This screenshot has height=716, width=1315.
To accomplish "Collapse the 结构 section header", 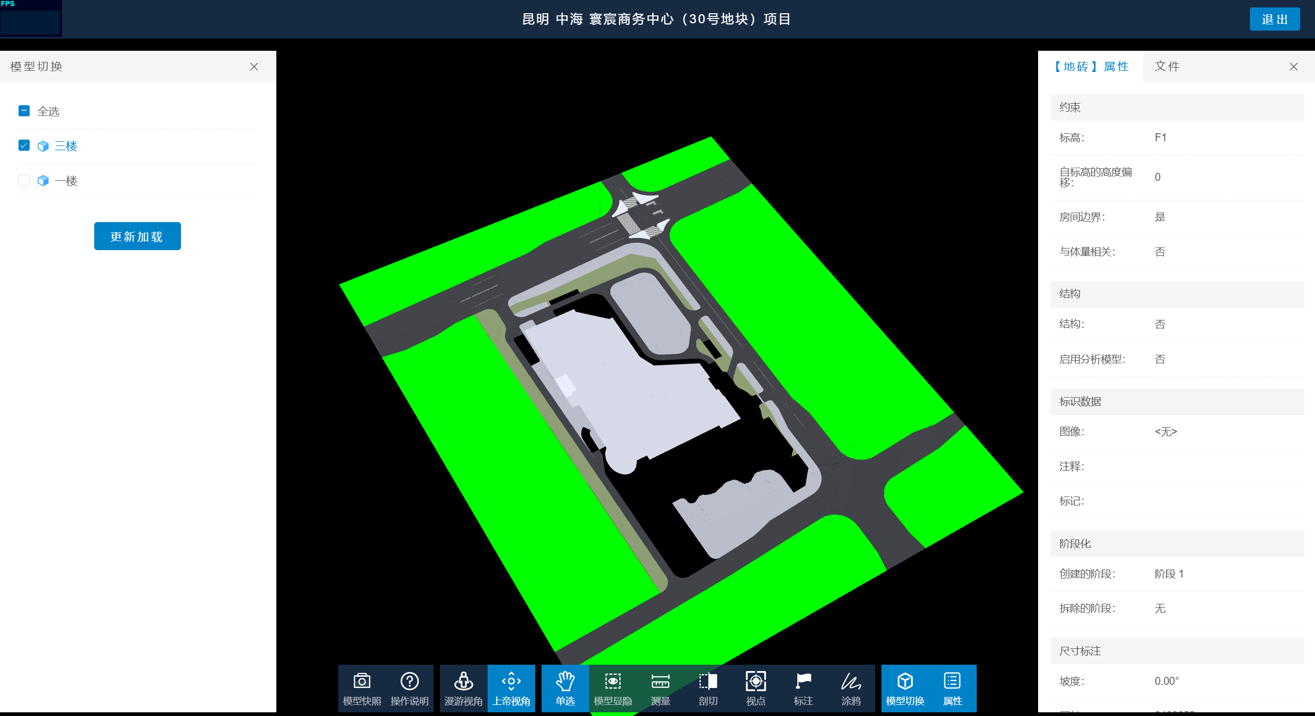I will tap(1177, 294).
